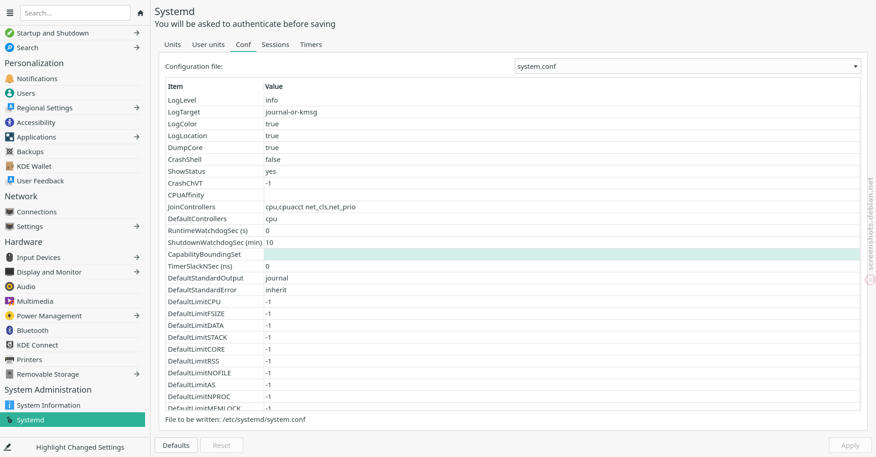Screen dimensions: 876x457
Task: Click the Startup and Shutdown icon
Action: (x=10, y=33)
